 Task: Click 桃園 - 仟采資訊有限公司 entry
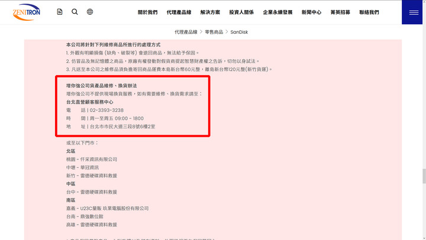(x=92, y=159)
